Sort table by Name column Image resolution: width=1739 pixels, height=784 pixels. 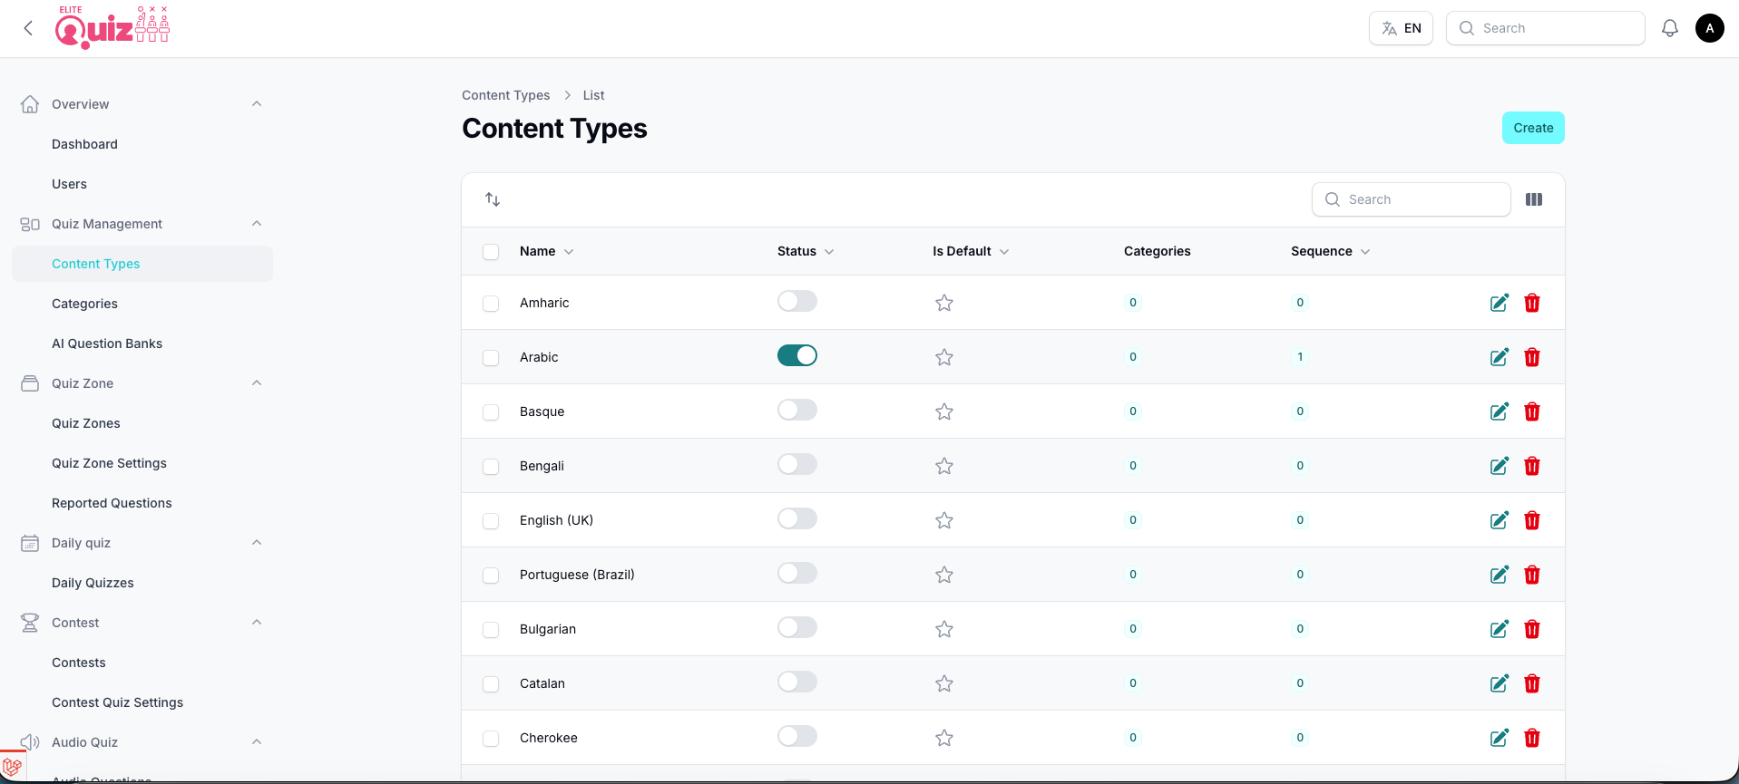[x=547, y=251]
